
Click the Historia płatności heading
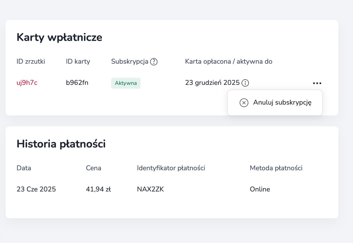(61, 144)
